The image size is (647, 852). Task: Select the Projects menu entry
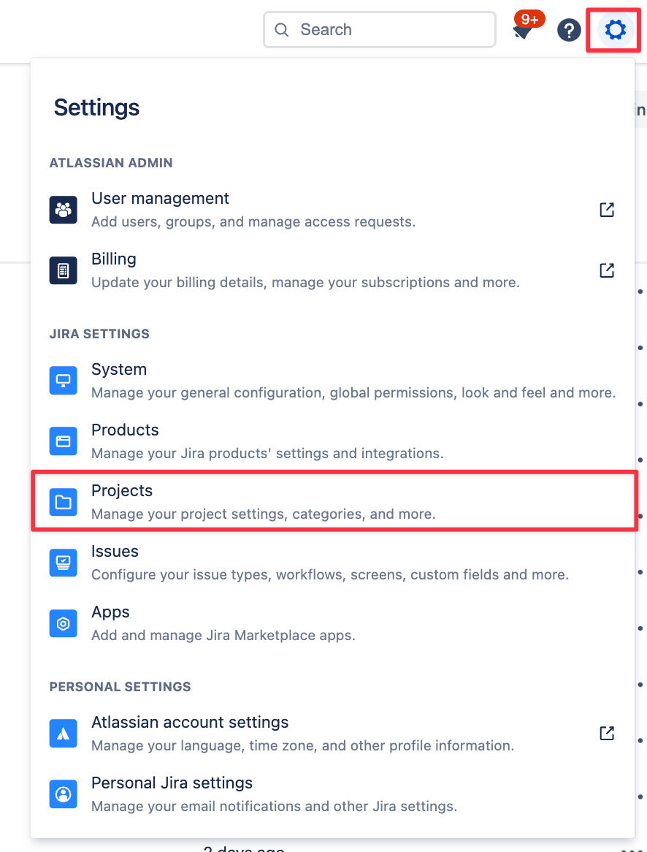[x=122, y=490]
